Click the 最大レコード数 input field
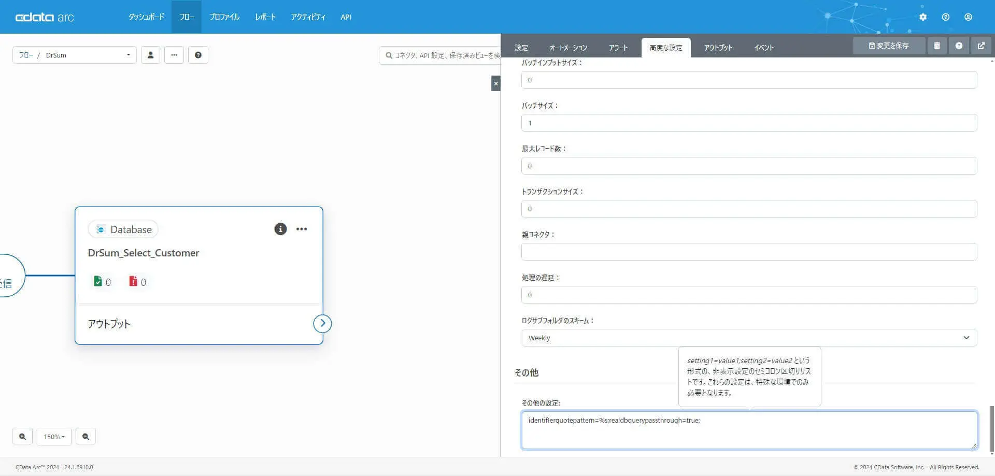Image resolution: width=995 pixels, height=476 pixels. (749, 166)
